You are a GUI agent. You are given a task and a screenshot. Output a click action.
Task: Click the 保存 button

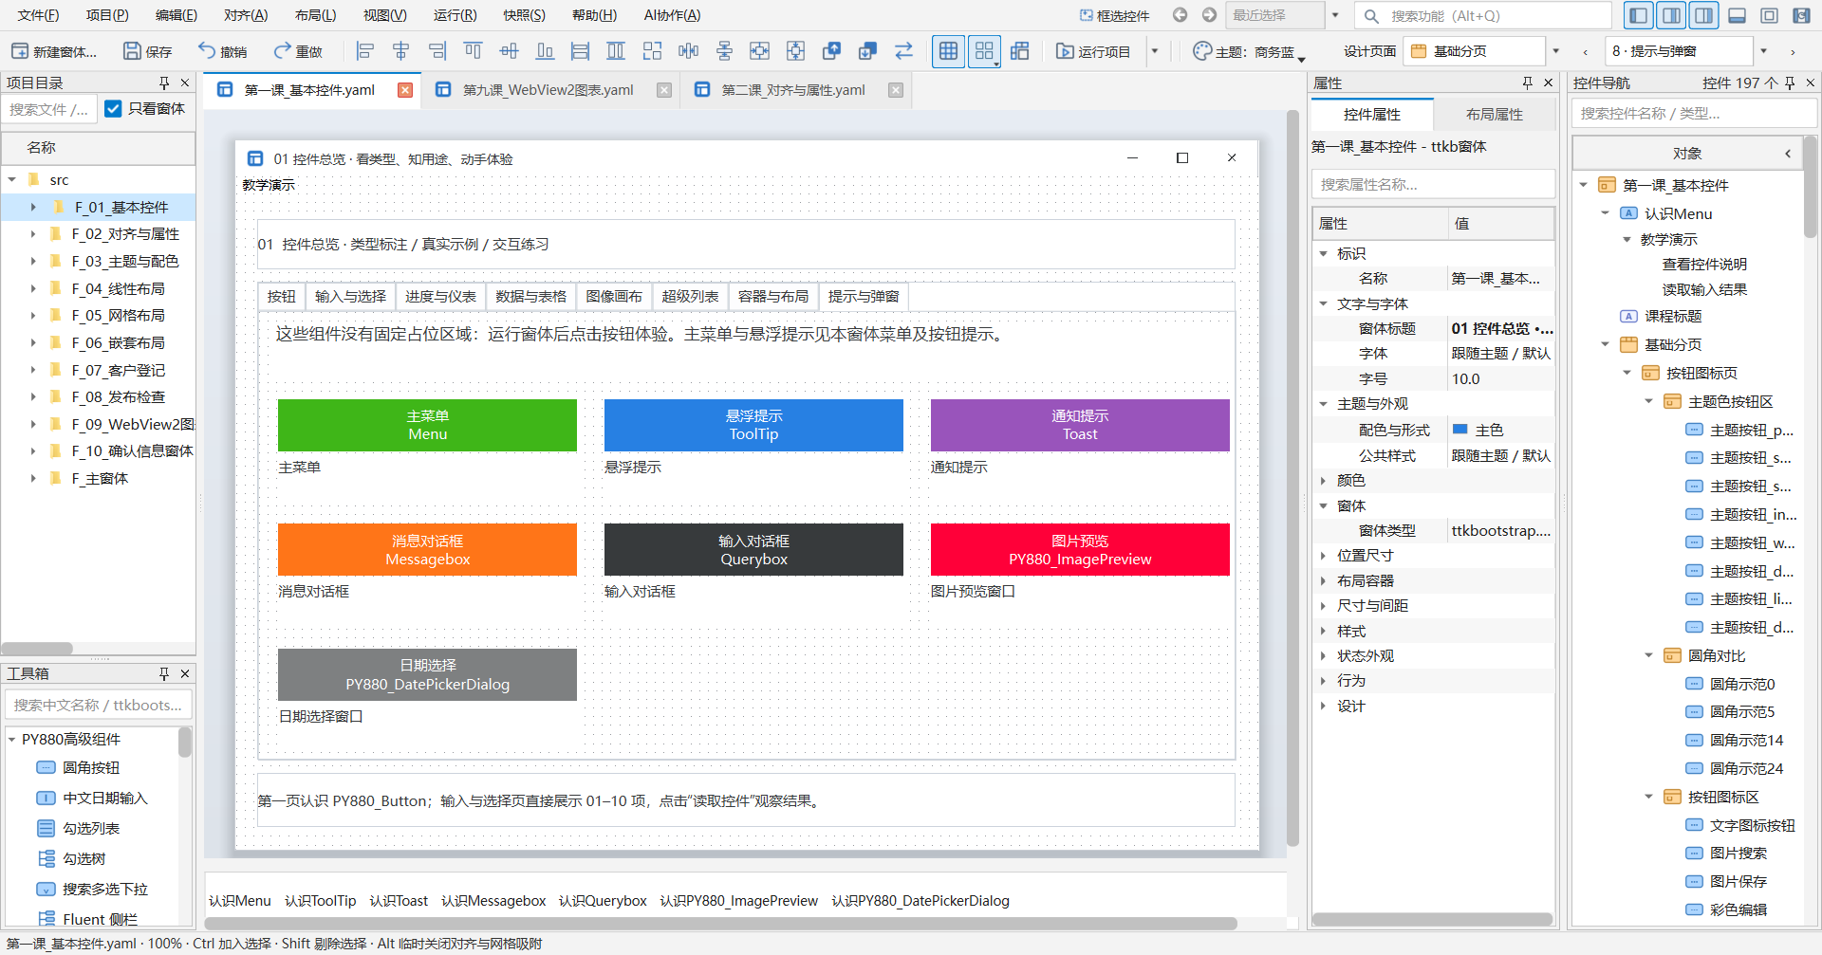pos(148,51)
